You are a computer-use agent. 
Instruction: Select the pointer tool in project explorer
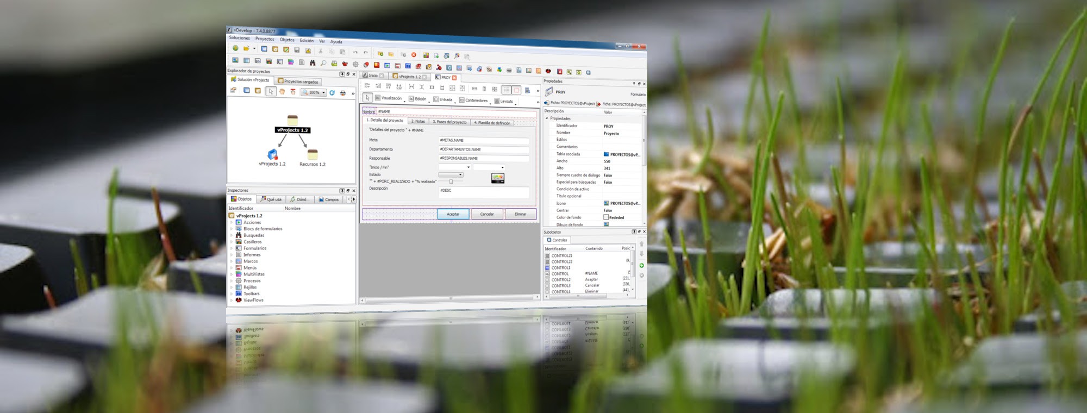coord(271,91)
